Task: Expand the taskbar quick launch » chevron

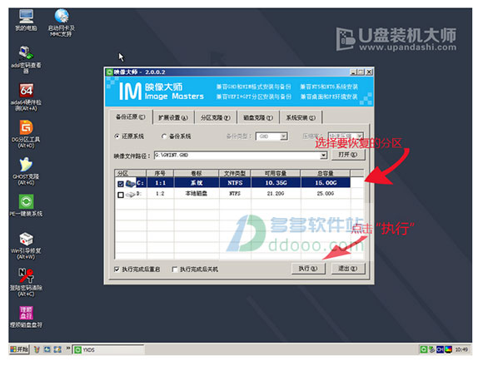Action: 68,349
